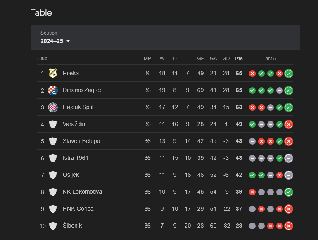Viewport: 318px width, 240px height.
Task: Click HNK Gorica's latest loss icon
Action: (x=289, y=209)
